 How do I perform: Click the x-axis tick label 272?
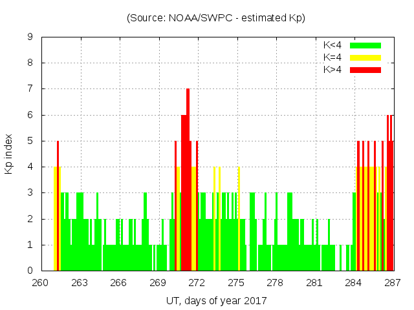[x=197, y=282]
